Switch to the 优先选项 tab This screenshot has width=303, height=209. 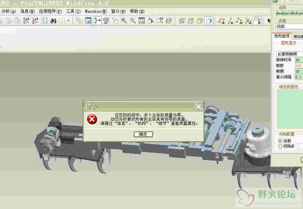pos(282,36)
